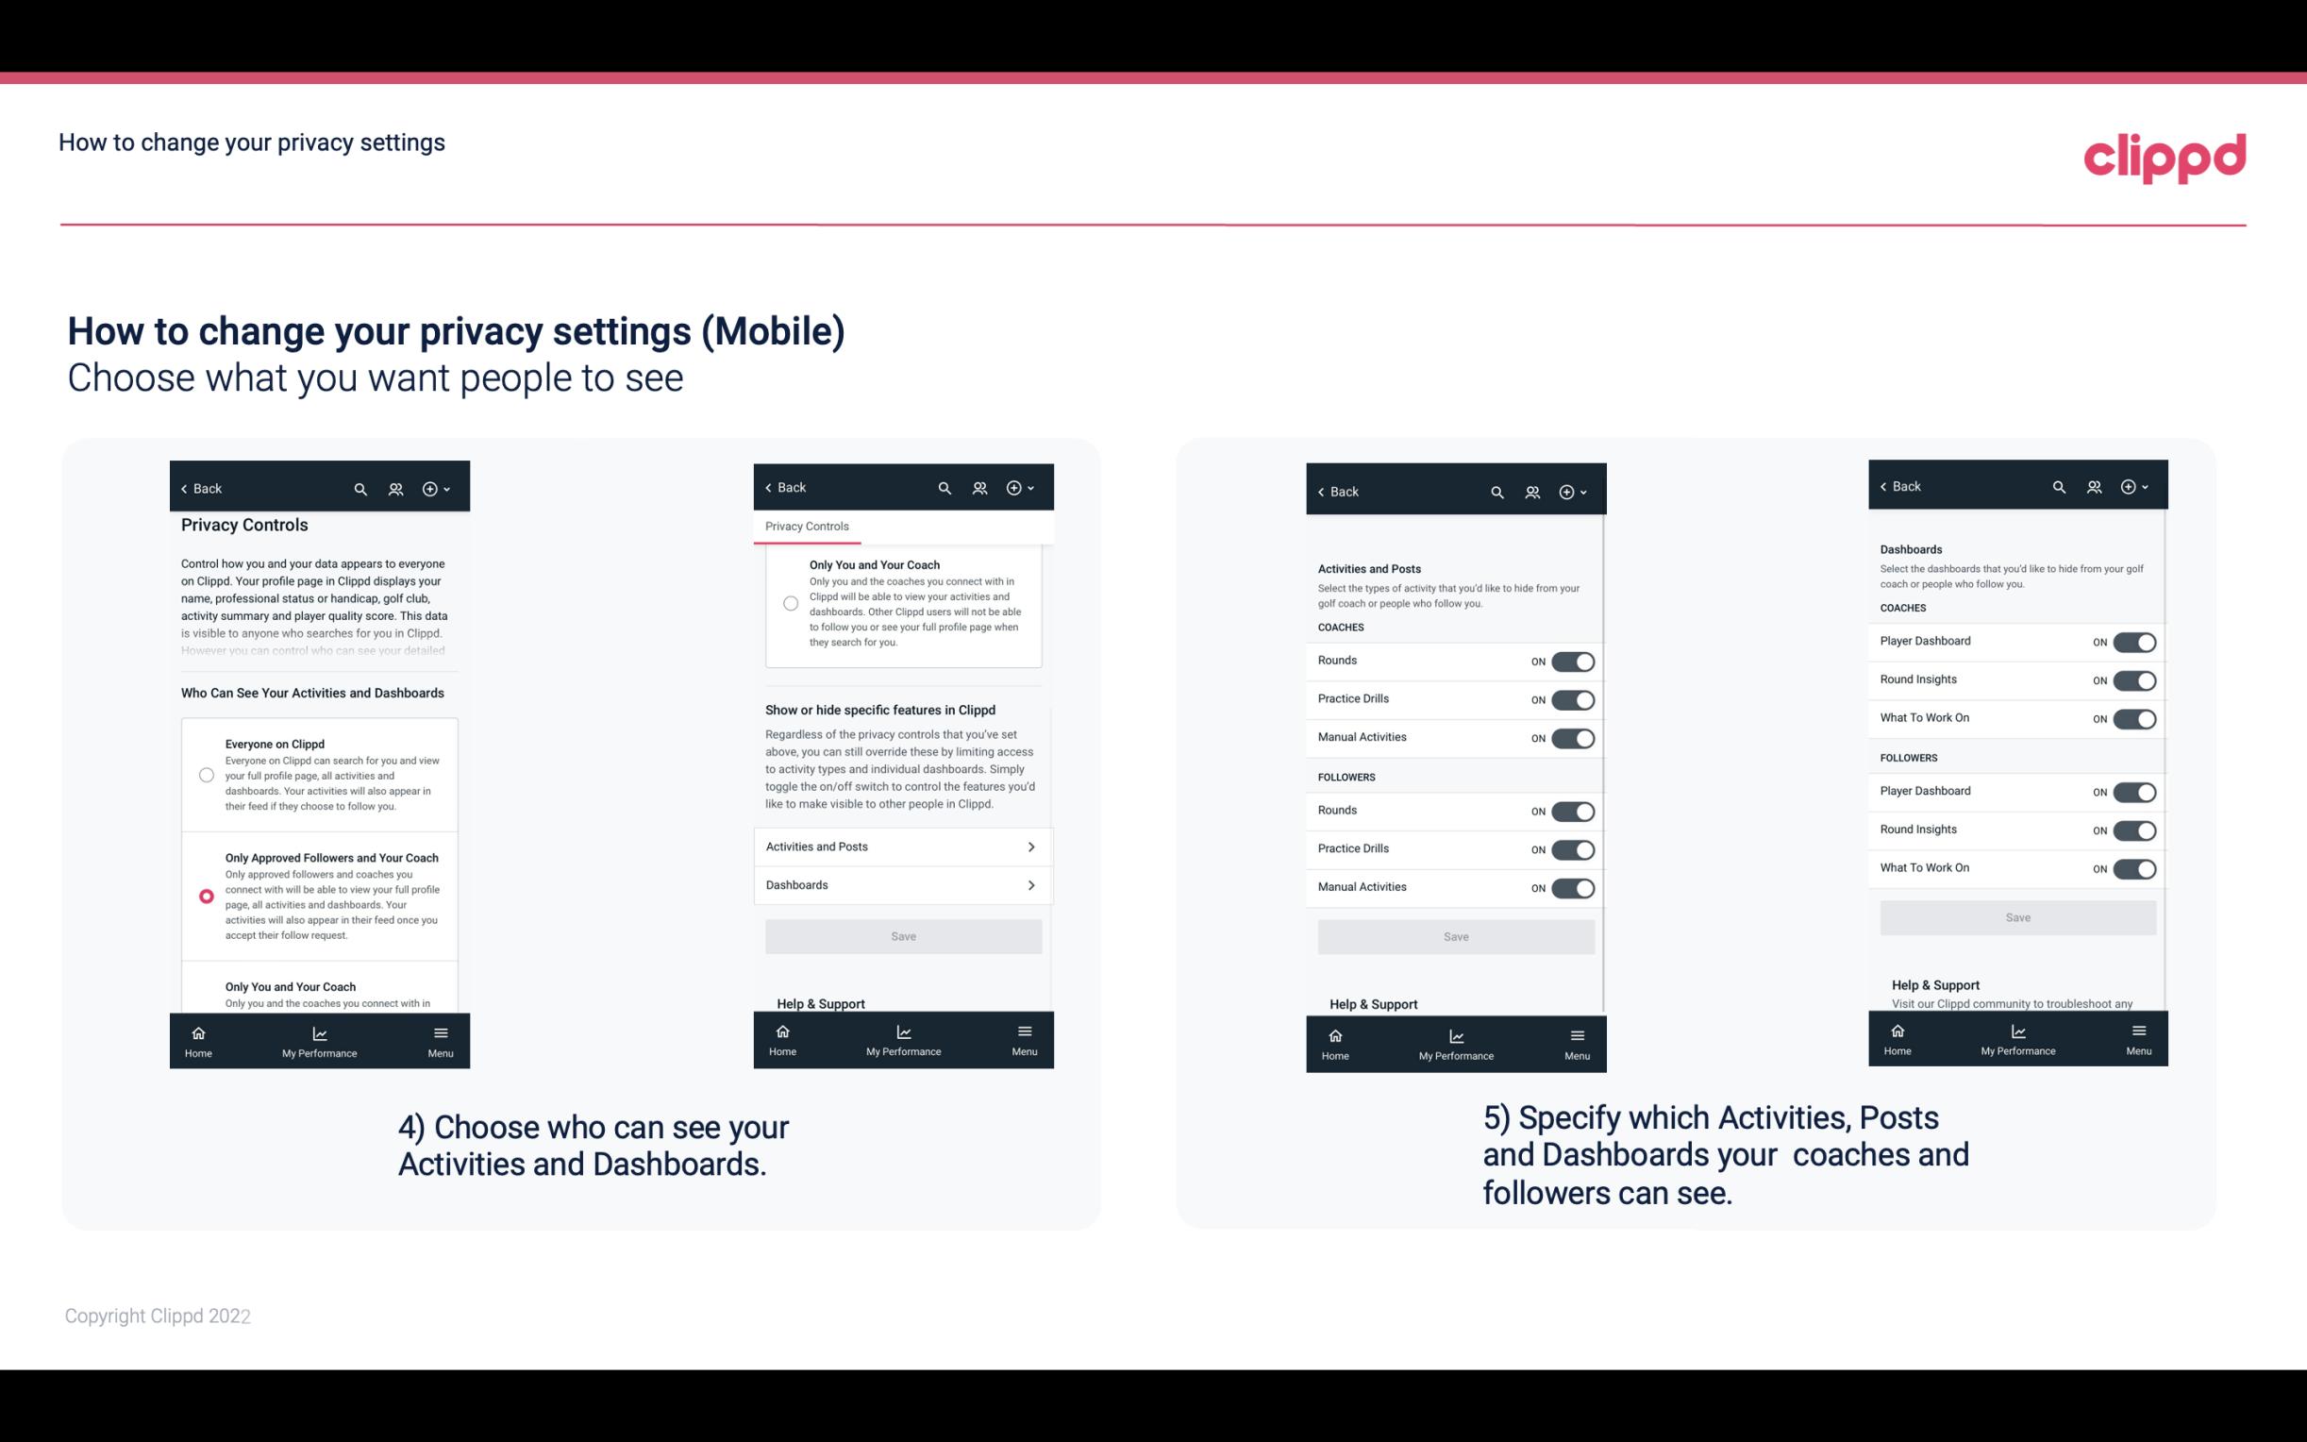
Task: Click the search icon in top navigation bar
Action: click(x=359, y=489)
